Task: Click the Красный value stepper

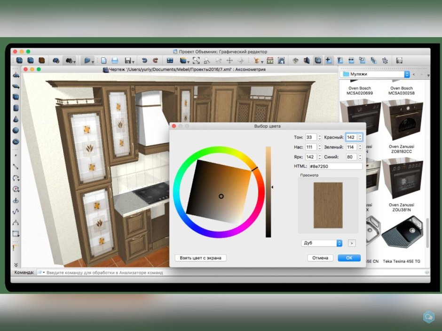Action: pos(360,138)
